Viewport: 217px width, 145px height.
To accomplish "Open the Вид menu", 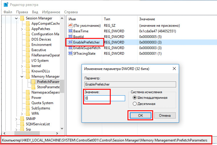I will click(x=35, y=12).
